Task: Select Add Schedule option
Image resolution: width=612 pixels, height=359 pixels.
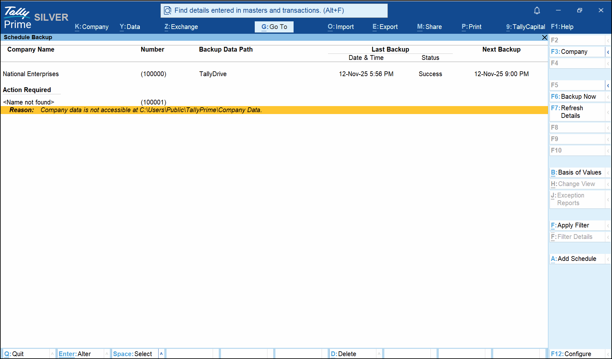Action: (x=577, y=259)
